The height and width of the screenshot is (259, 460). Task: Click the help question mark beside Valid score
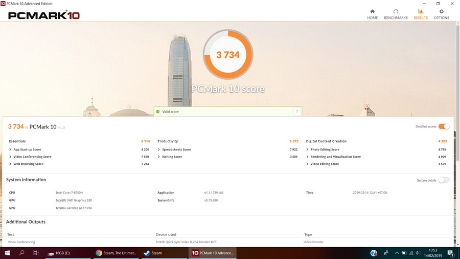[296, 112]
